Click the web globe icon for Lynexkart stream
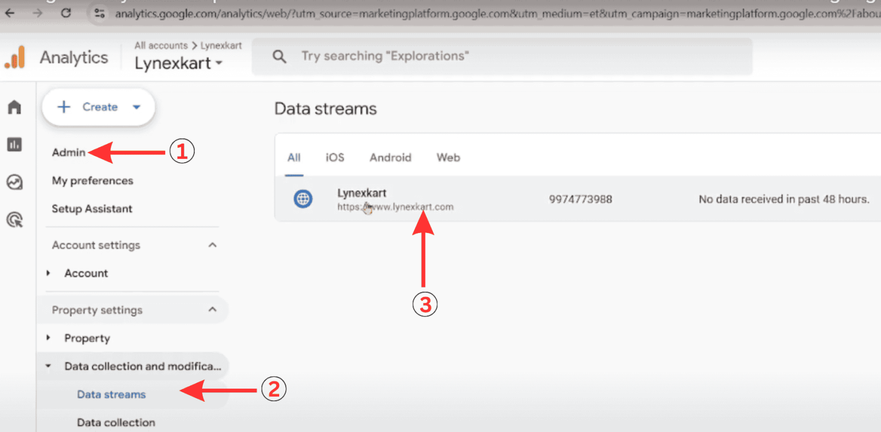This screenshot has height=432, width=881. [x=303, y=199]
